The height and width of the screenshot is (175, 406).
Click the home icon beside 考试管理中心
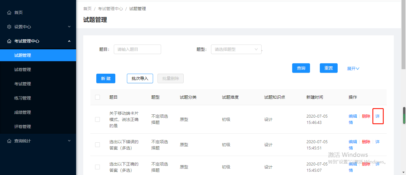coord(9,41)
